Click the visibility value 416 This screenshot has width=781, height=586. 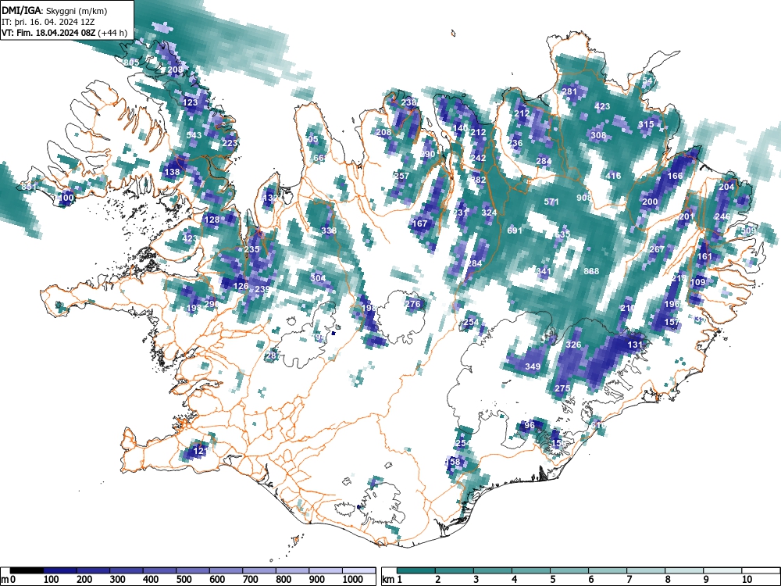614,175
